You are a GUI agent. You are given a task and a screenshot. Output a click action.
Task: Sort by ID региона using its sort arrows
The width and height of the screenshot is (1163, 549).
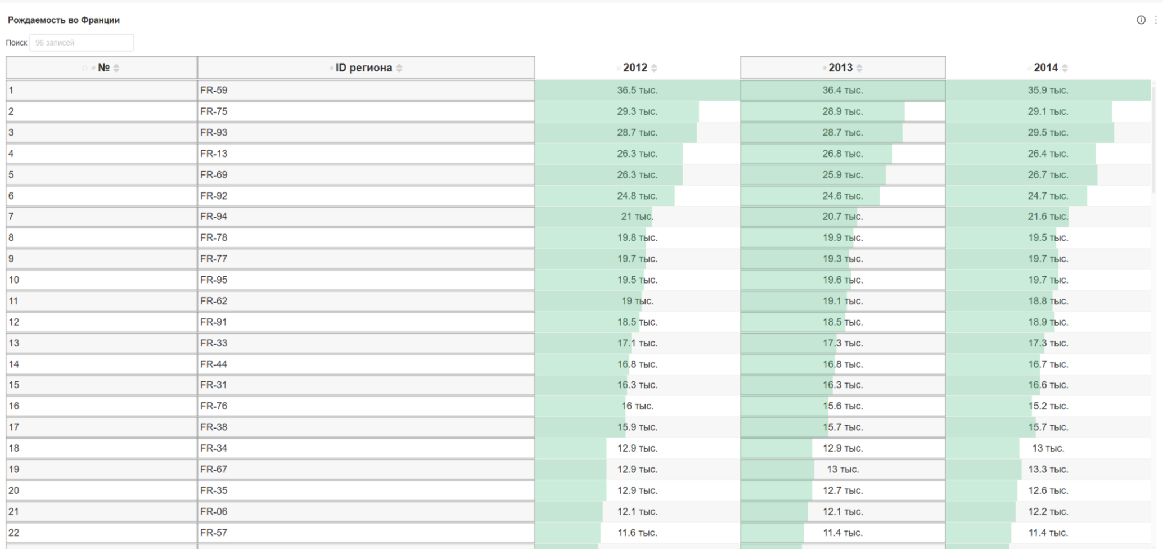point(399,68)
